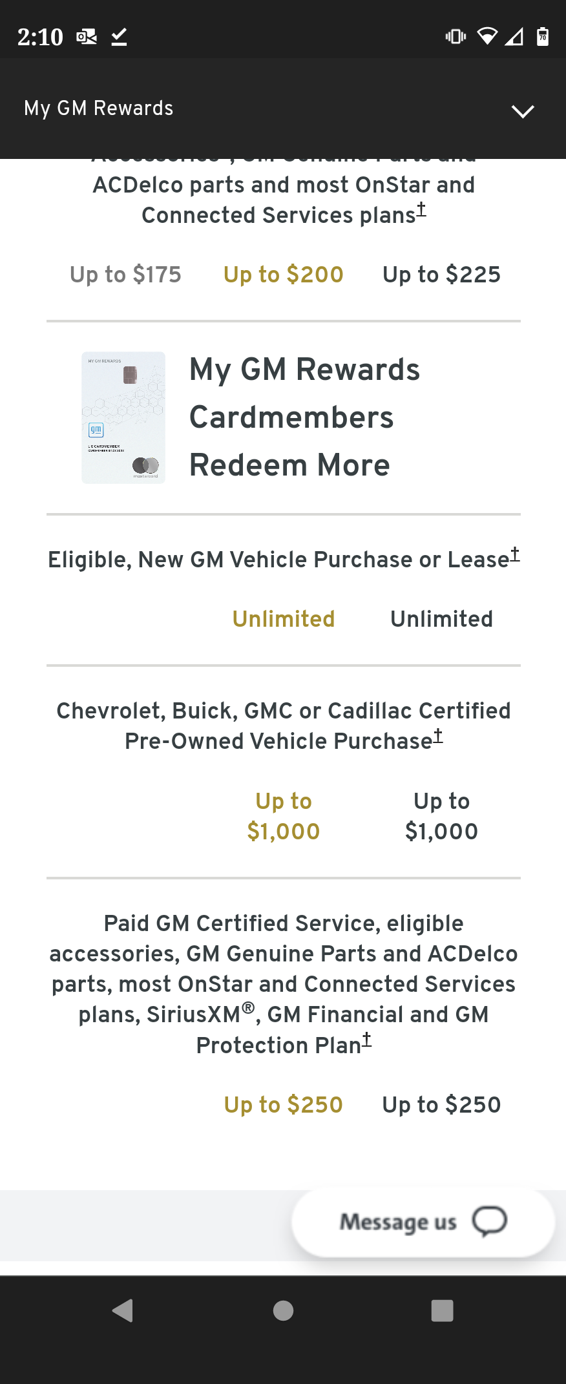Tap the vibrate mode icon in status bar

click(x=456, y=37)
